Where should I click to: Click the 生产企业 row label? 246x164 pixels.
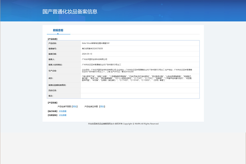point(52,71)
